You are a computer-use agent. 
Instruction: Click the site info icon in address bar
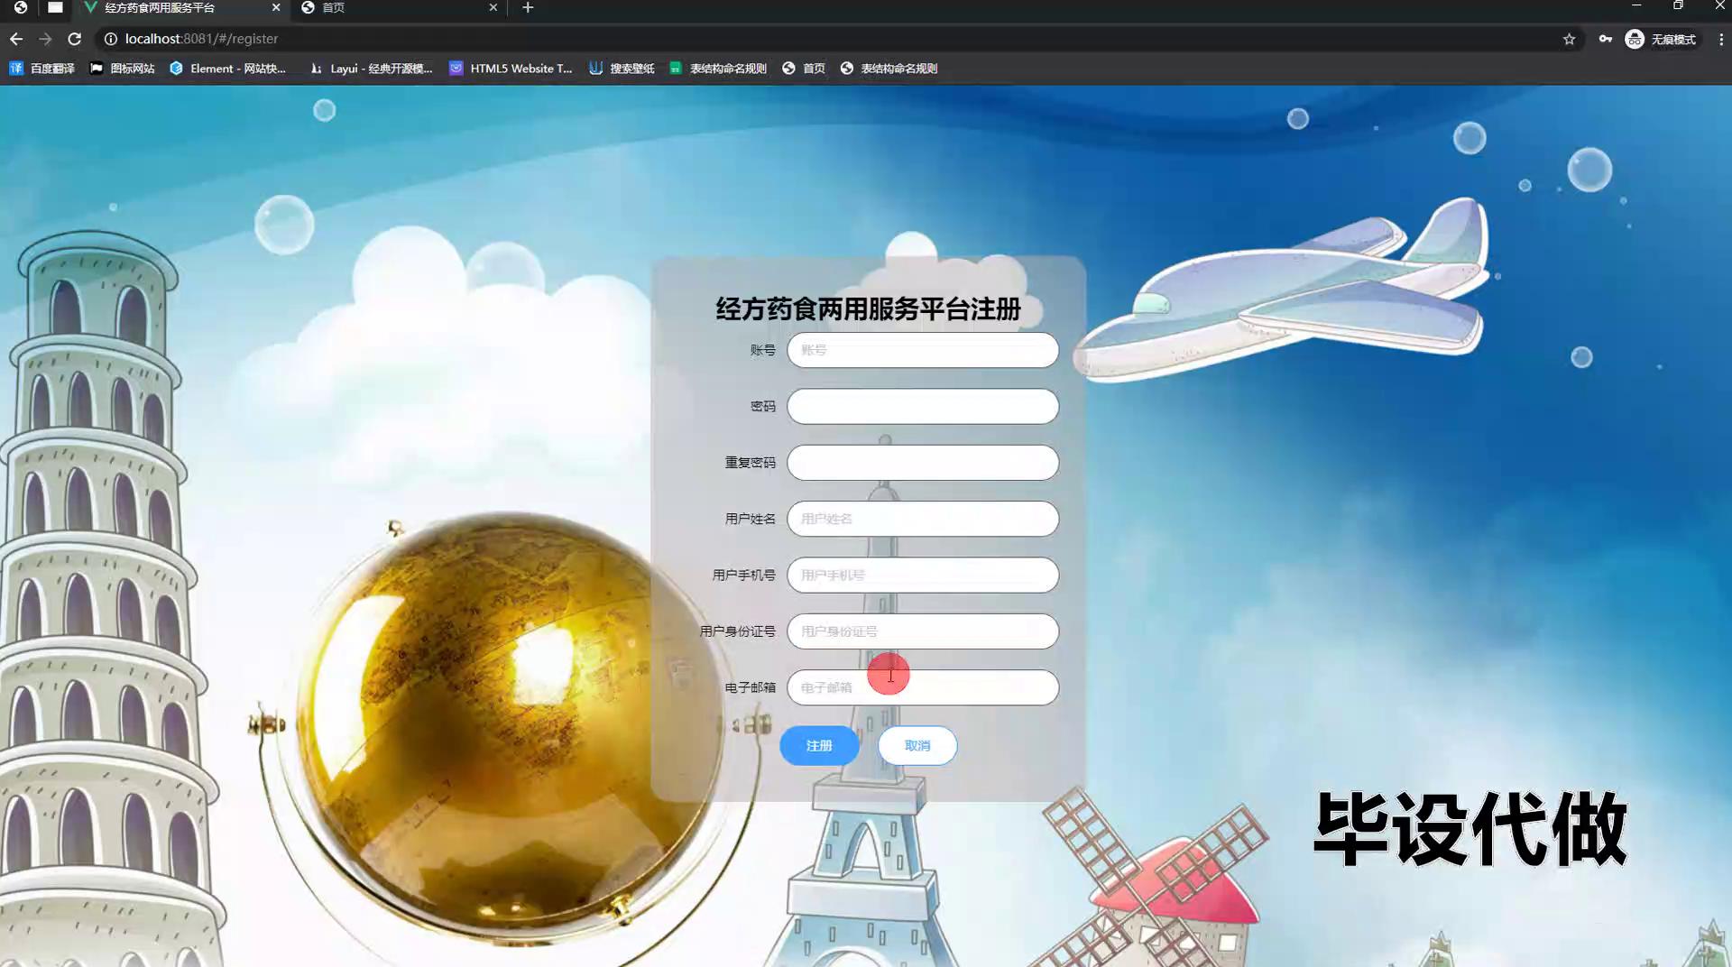(x=110, y=39)
